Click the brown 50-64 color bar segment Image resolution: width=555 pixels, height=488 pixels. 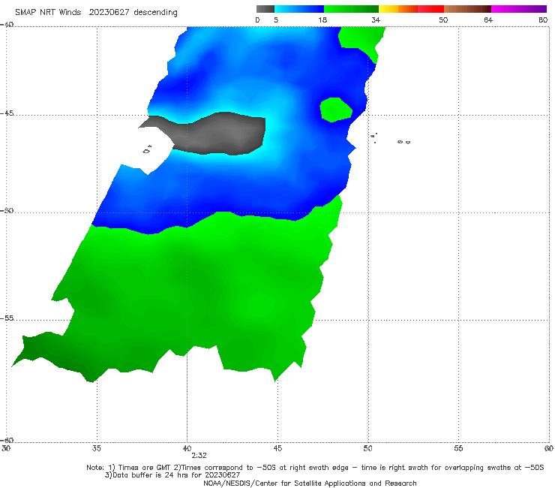467,9
